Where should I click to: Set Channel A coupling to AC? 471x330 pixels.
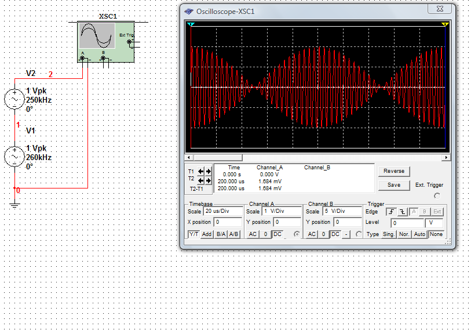[253, 234]
